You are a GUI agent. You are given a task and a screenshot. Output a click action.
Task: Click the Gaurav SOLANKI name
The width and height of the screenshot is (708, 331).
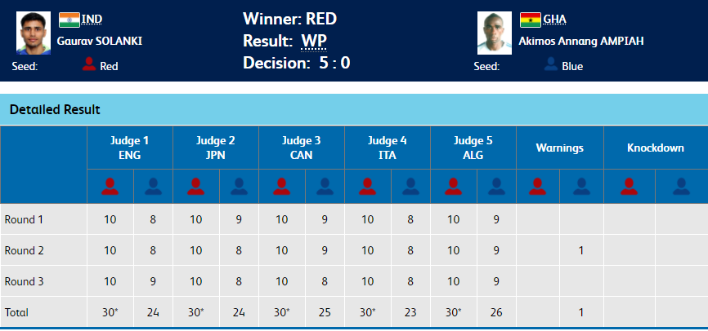[100, 41]
